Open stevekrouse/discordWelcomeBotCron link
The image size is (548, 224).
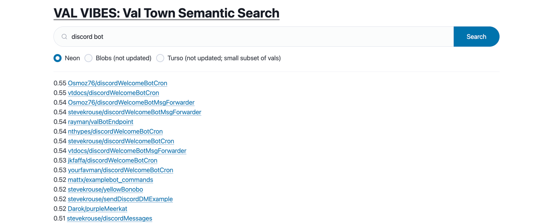click(x=121, y=141)
